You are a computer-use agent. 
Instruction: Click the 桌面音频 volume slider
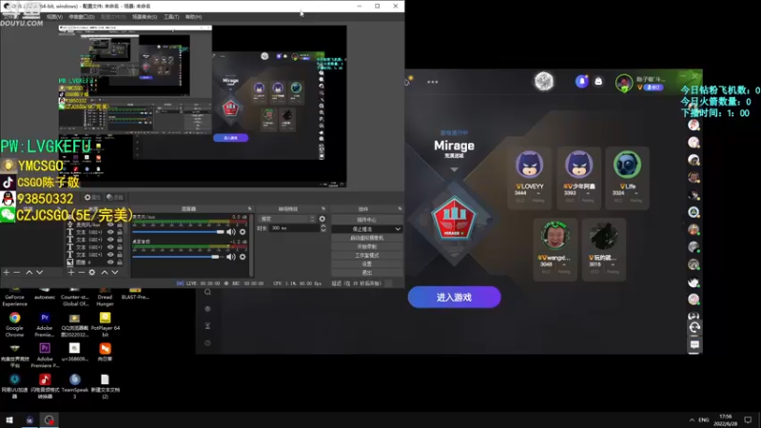pyautogui.click(x=176, y=257)
